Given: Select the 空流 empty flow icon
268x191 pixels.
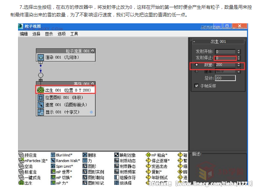Looking at the screenshot, I should coord(21,166).
